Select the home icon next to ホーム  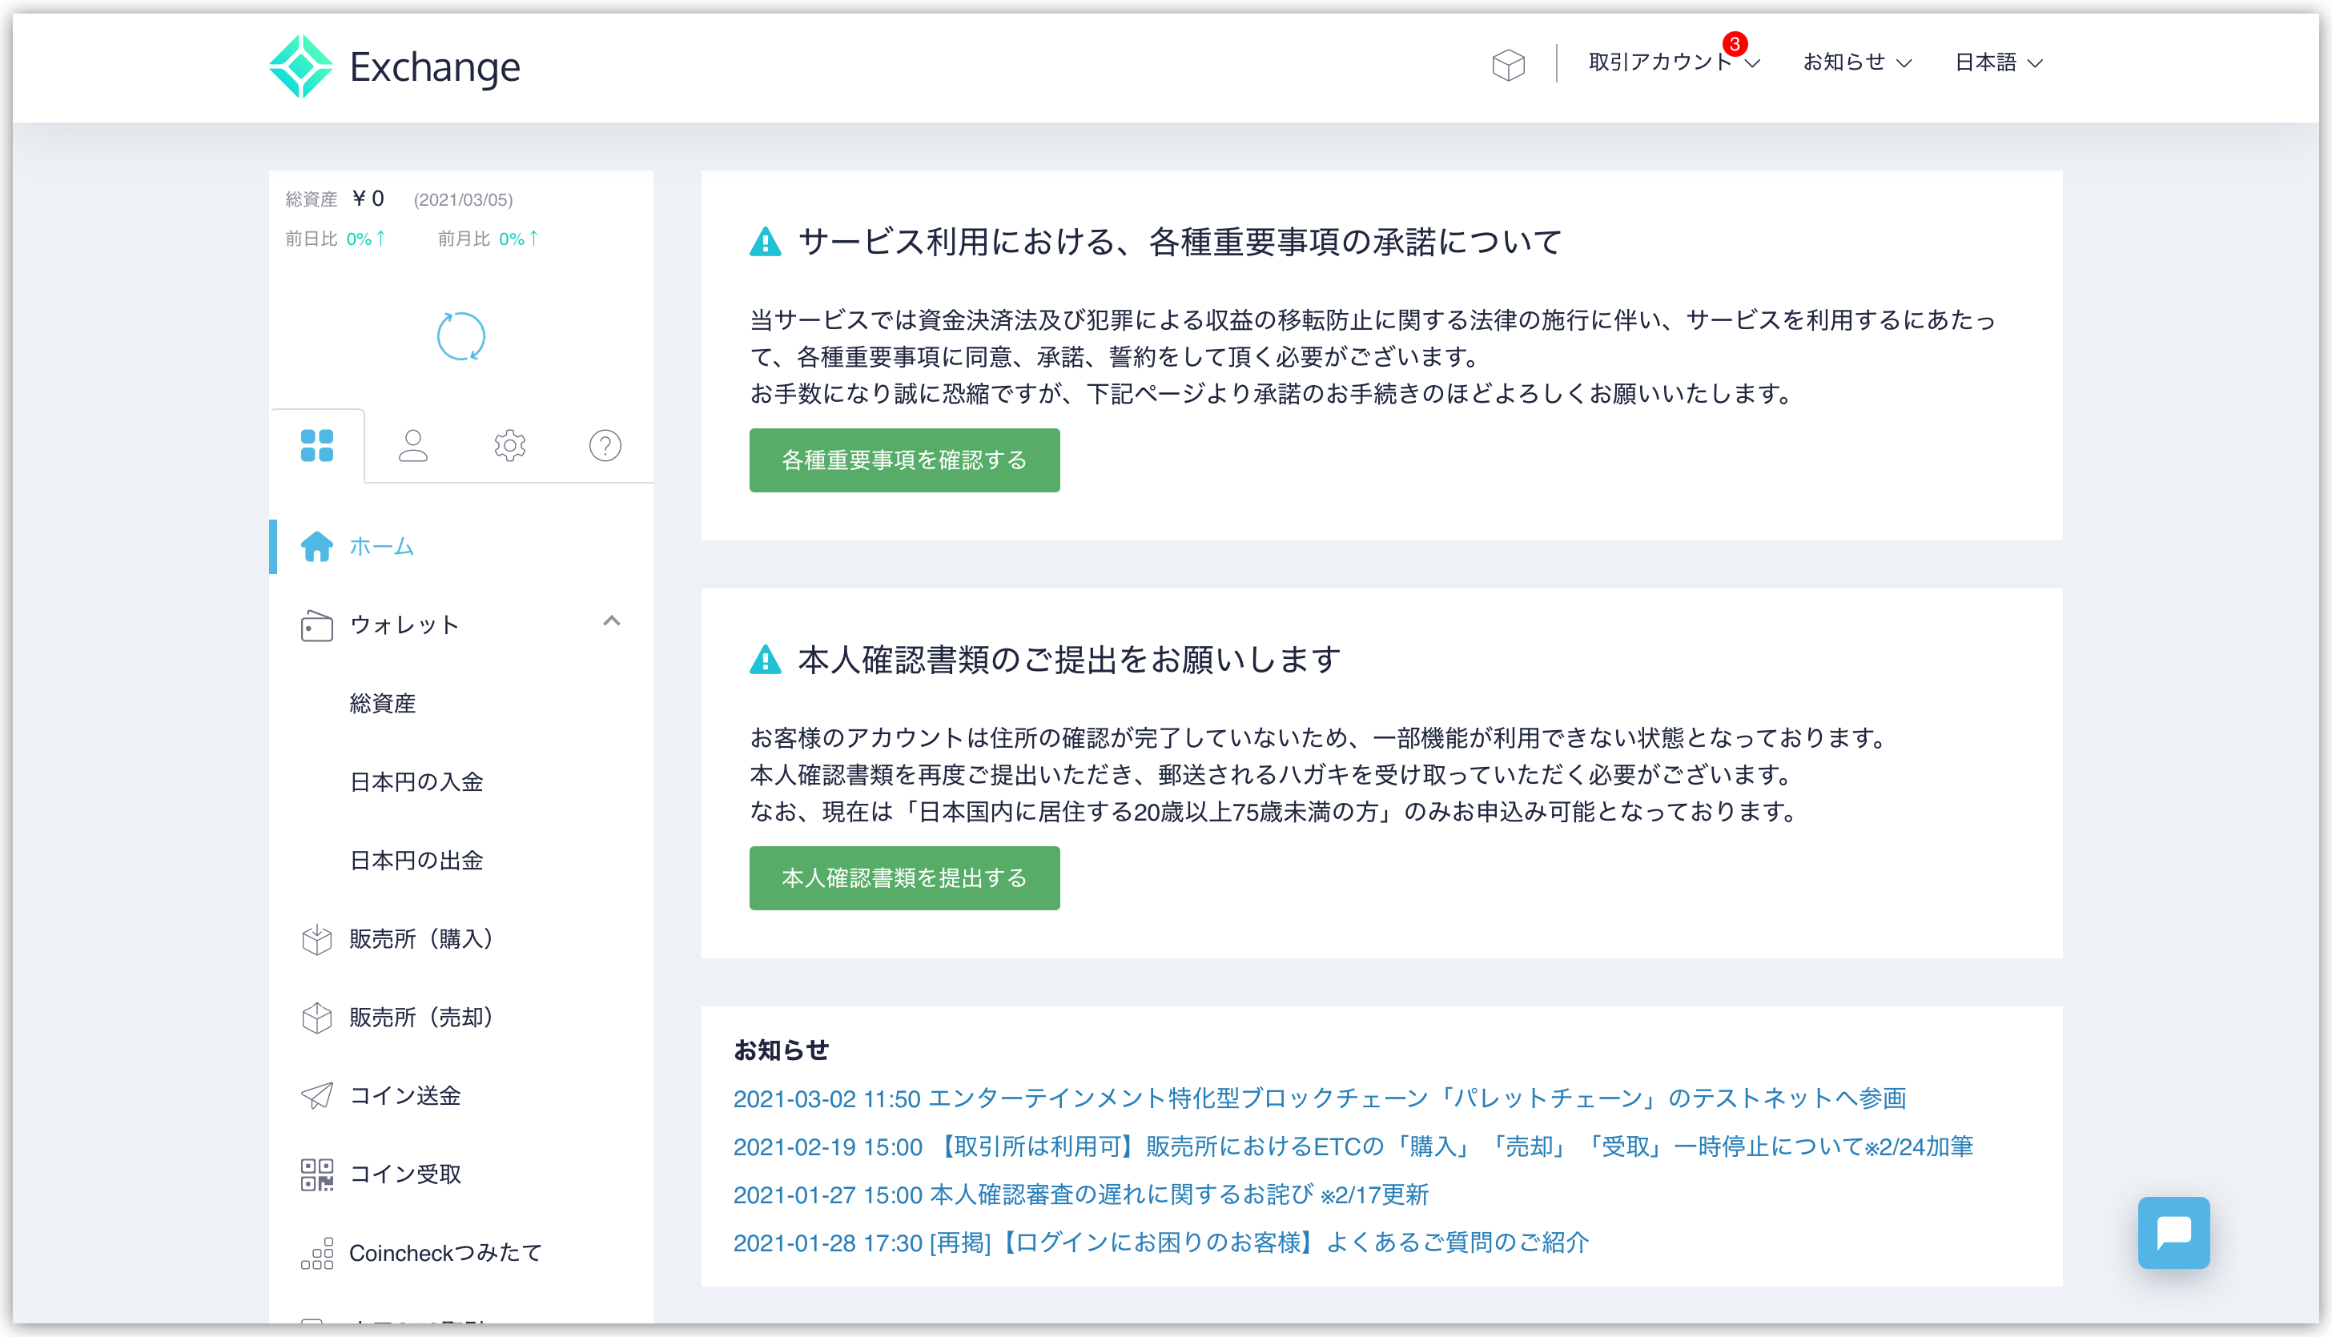tap(316, 545)
